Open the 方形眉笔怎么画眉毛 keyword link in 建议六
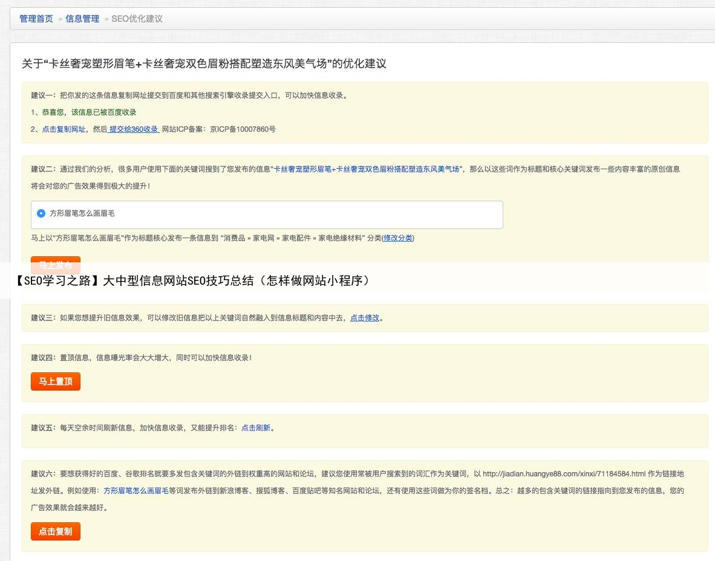 pyautogui.click(x=136, y=491)
